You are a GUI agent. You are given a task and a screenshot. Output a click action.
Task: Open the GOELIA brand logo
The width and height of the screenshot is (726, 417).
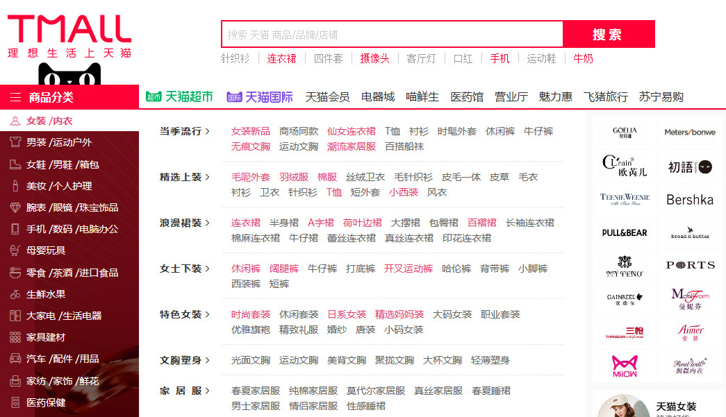point(625,133)
